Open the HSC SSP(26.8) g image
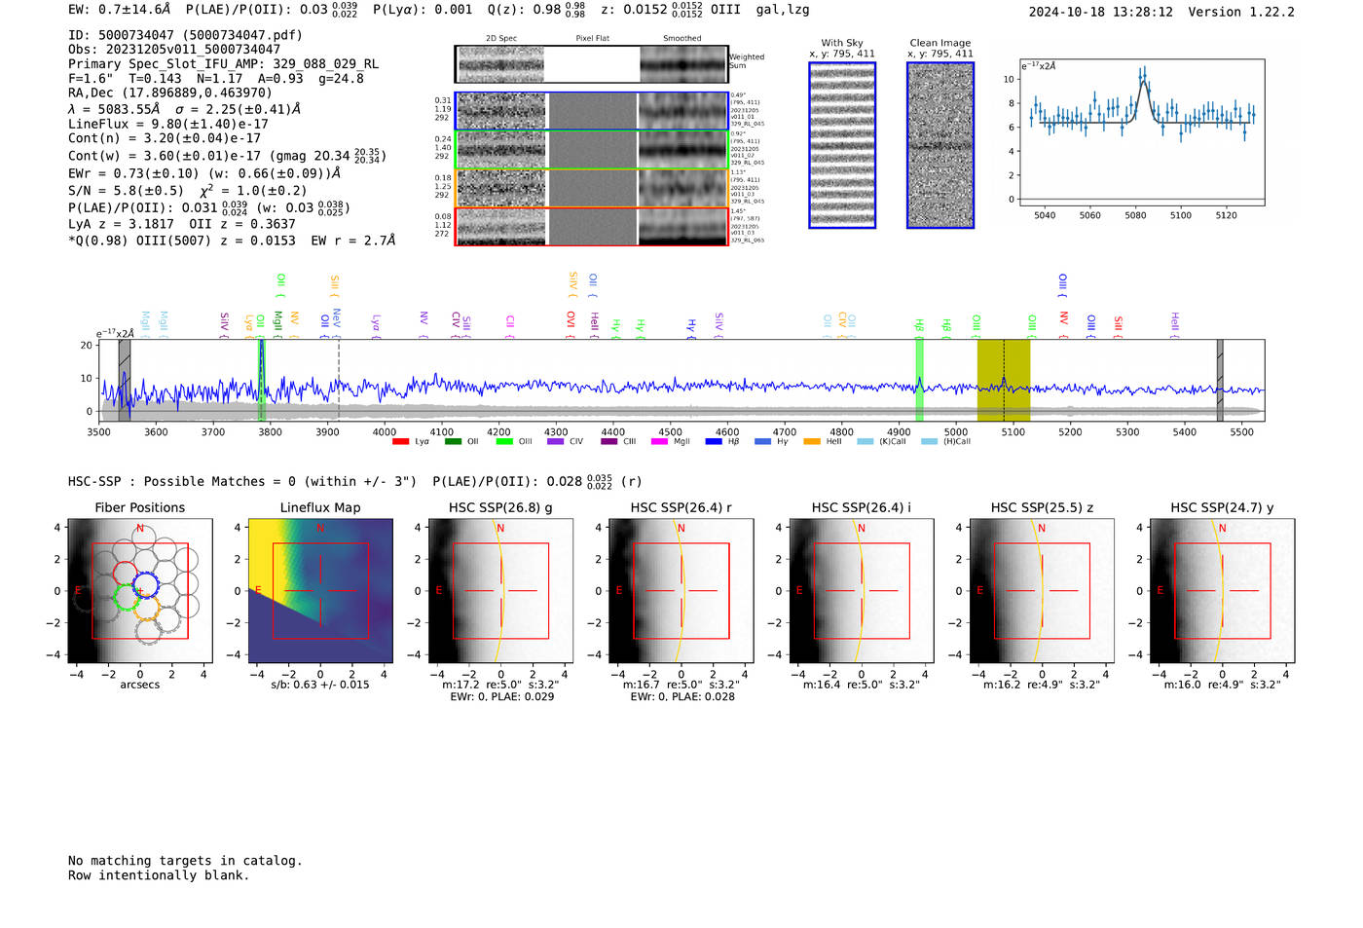This screenshot has height=928, width=1363. point(500,590)
